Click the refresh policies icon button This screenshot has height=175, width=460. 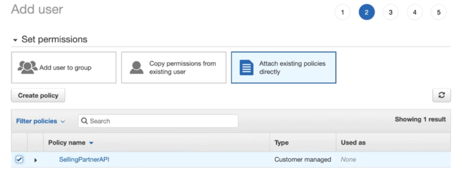point(442,95)
